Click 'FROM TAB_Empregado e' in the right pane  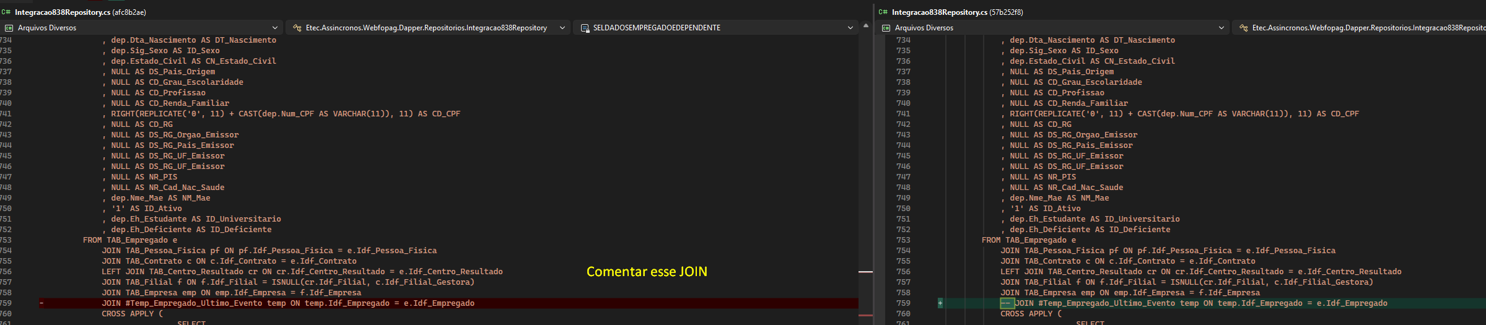(x=1029, y=240)
